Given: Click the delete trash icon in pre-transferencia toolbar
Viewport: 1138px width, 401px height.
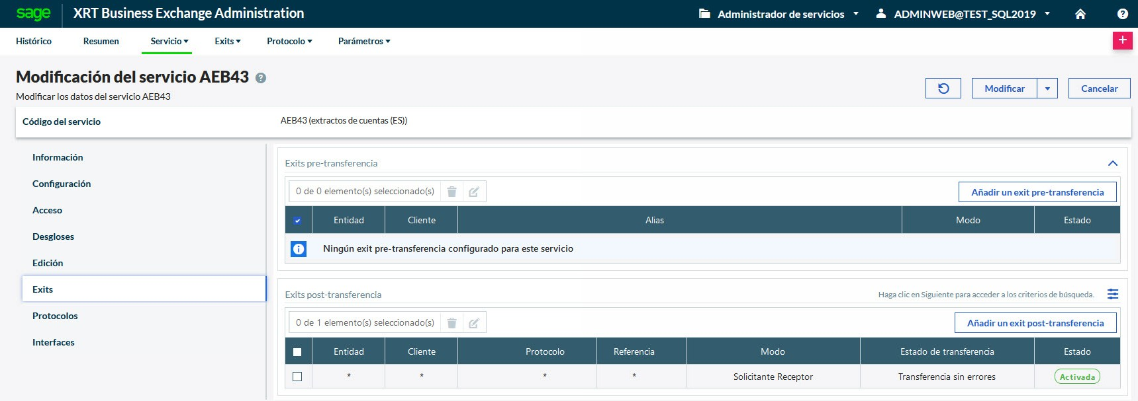Looking at the screenshot, I should (451, 192).
